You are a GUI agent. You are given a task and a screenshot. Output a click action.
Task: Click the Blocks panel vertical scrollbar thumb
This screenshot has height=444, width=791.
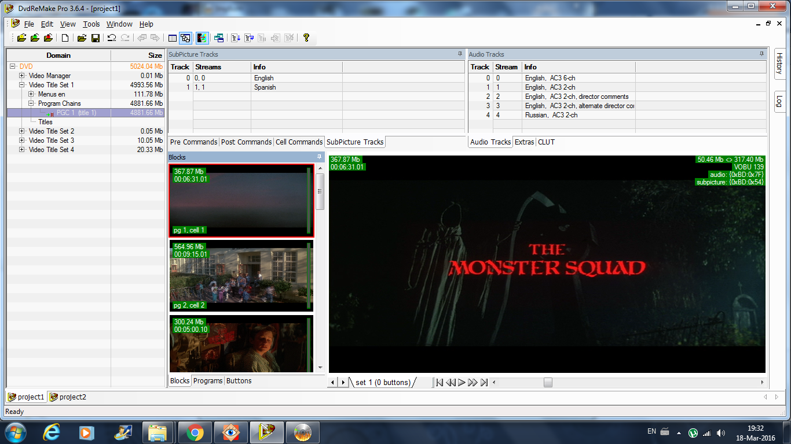[320, 191]
